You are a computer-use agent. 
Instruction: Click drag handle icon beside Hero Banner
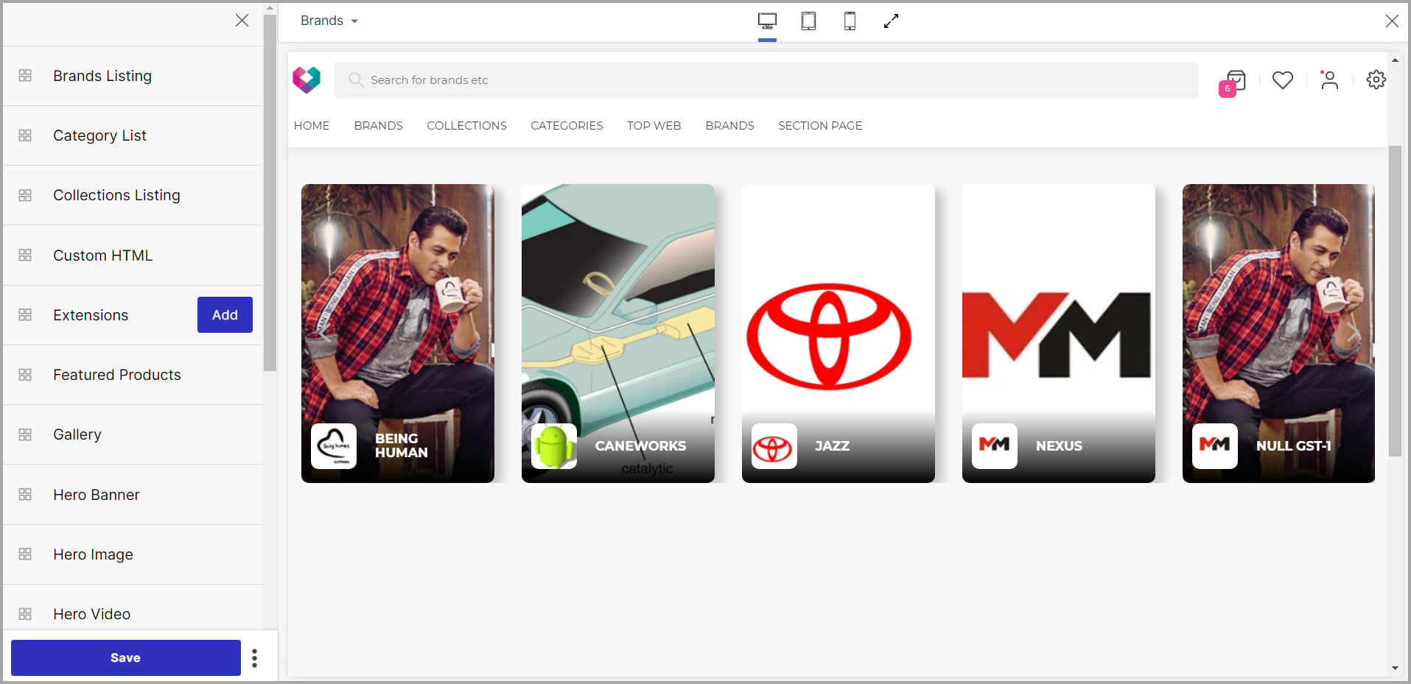tap(25, 495)
